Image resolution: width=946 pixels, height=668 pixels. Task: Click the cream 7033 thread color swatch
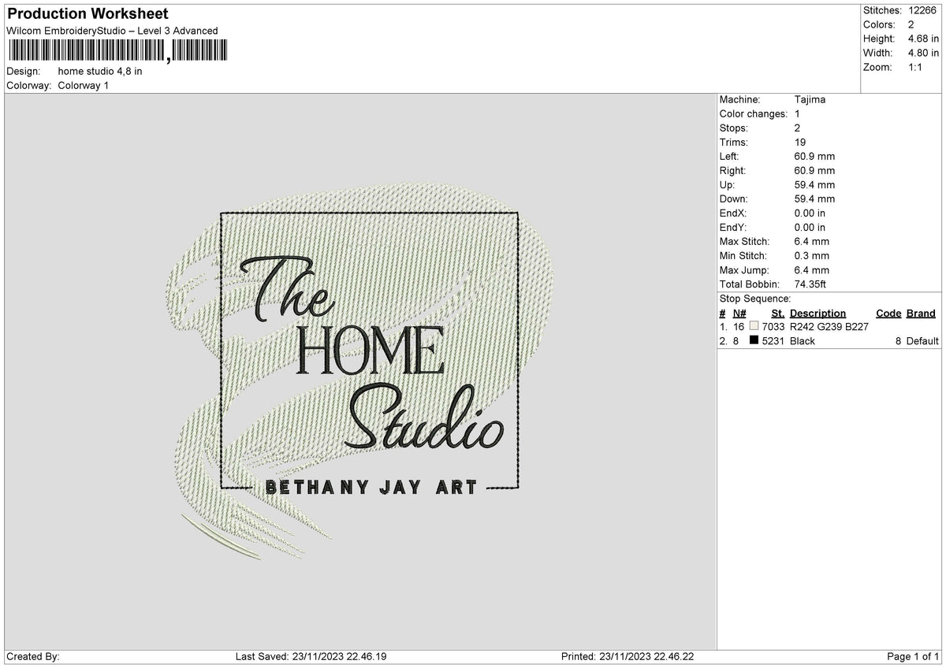point(754,327)
